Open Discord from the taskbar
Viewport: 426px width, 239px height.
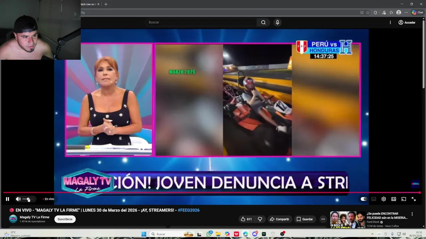click(x=255, y=234)
